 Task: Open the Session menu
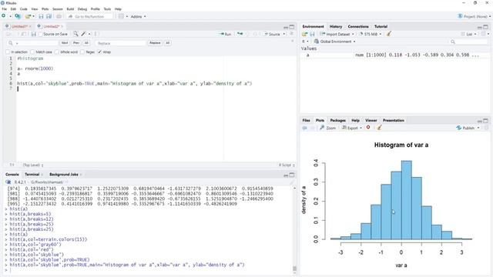(x=58, y=9)
